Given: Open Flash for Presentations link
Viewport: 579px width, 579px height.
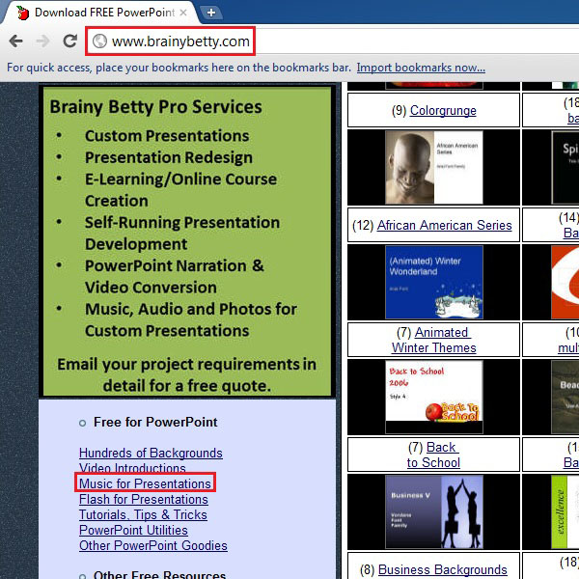Looking at the screenshot, I should click(x=143, y=499).
